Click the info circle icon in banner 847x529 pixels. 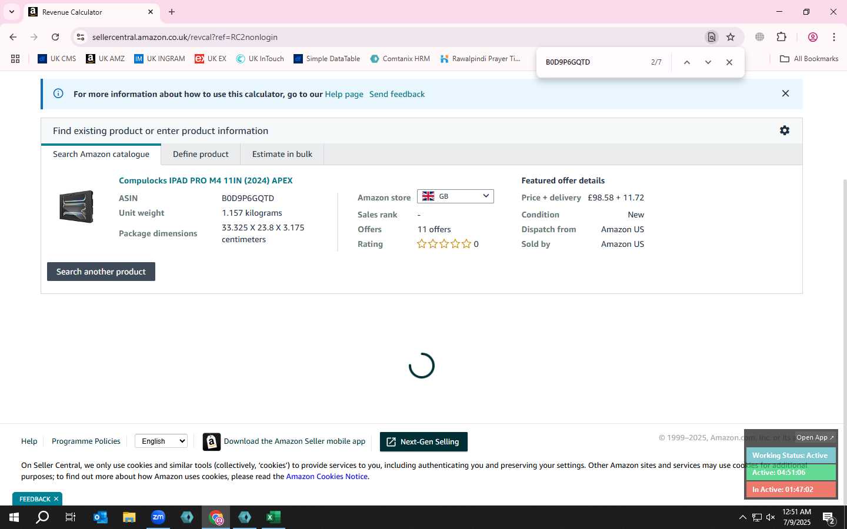point(58,93)
